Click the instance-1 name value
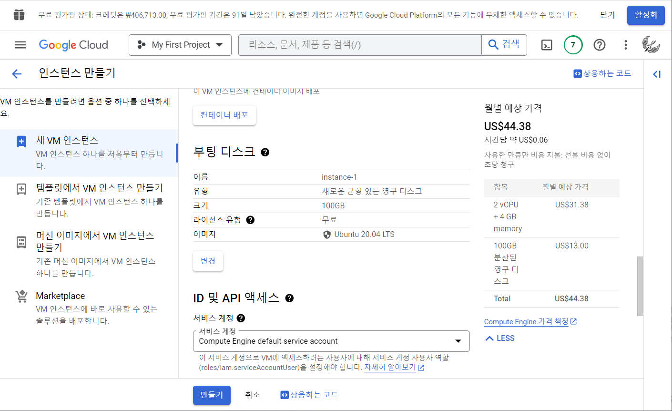 coord(339,177)
